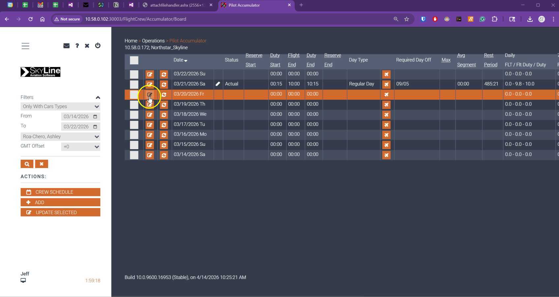The image size is (559, 297).
Task: Open flight icon for 03/21/2026 Sa
Action: 386,84
